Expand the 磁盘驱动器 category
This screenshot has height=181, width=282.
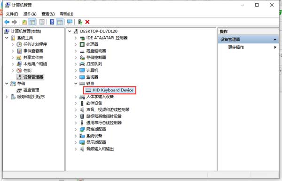pyautogui.click(x=76, y=51)
